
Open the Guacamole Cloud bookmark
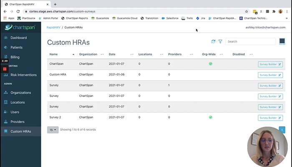pyautogui.click(x=125, y=18)
